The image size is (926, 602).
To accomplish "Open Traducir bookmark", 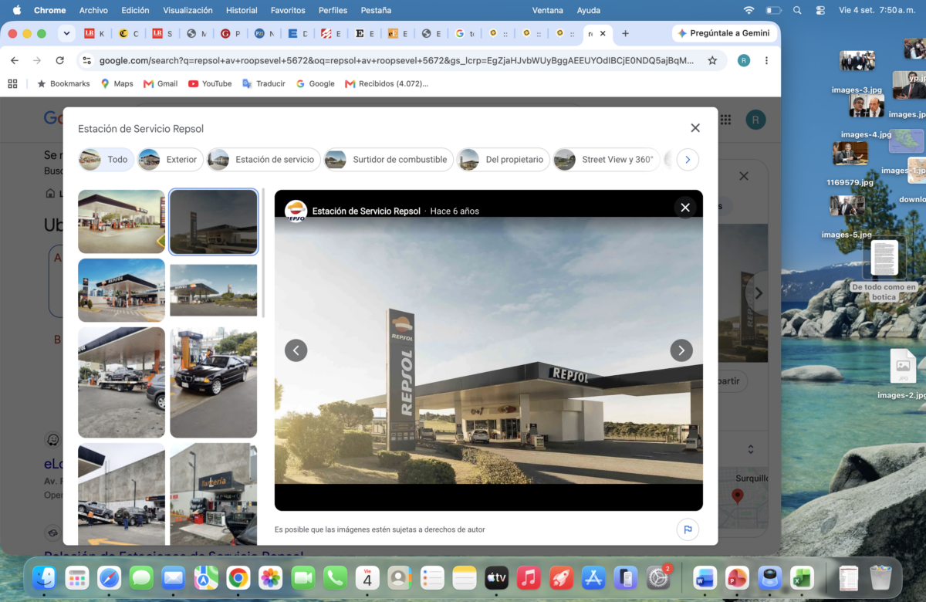I will 264,83.
